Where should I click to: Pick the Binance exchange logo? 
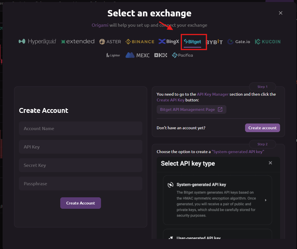140,42
